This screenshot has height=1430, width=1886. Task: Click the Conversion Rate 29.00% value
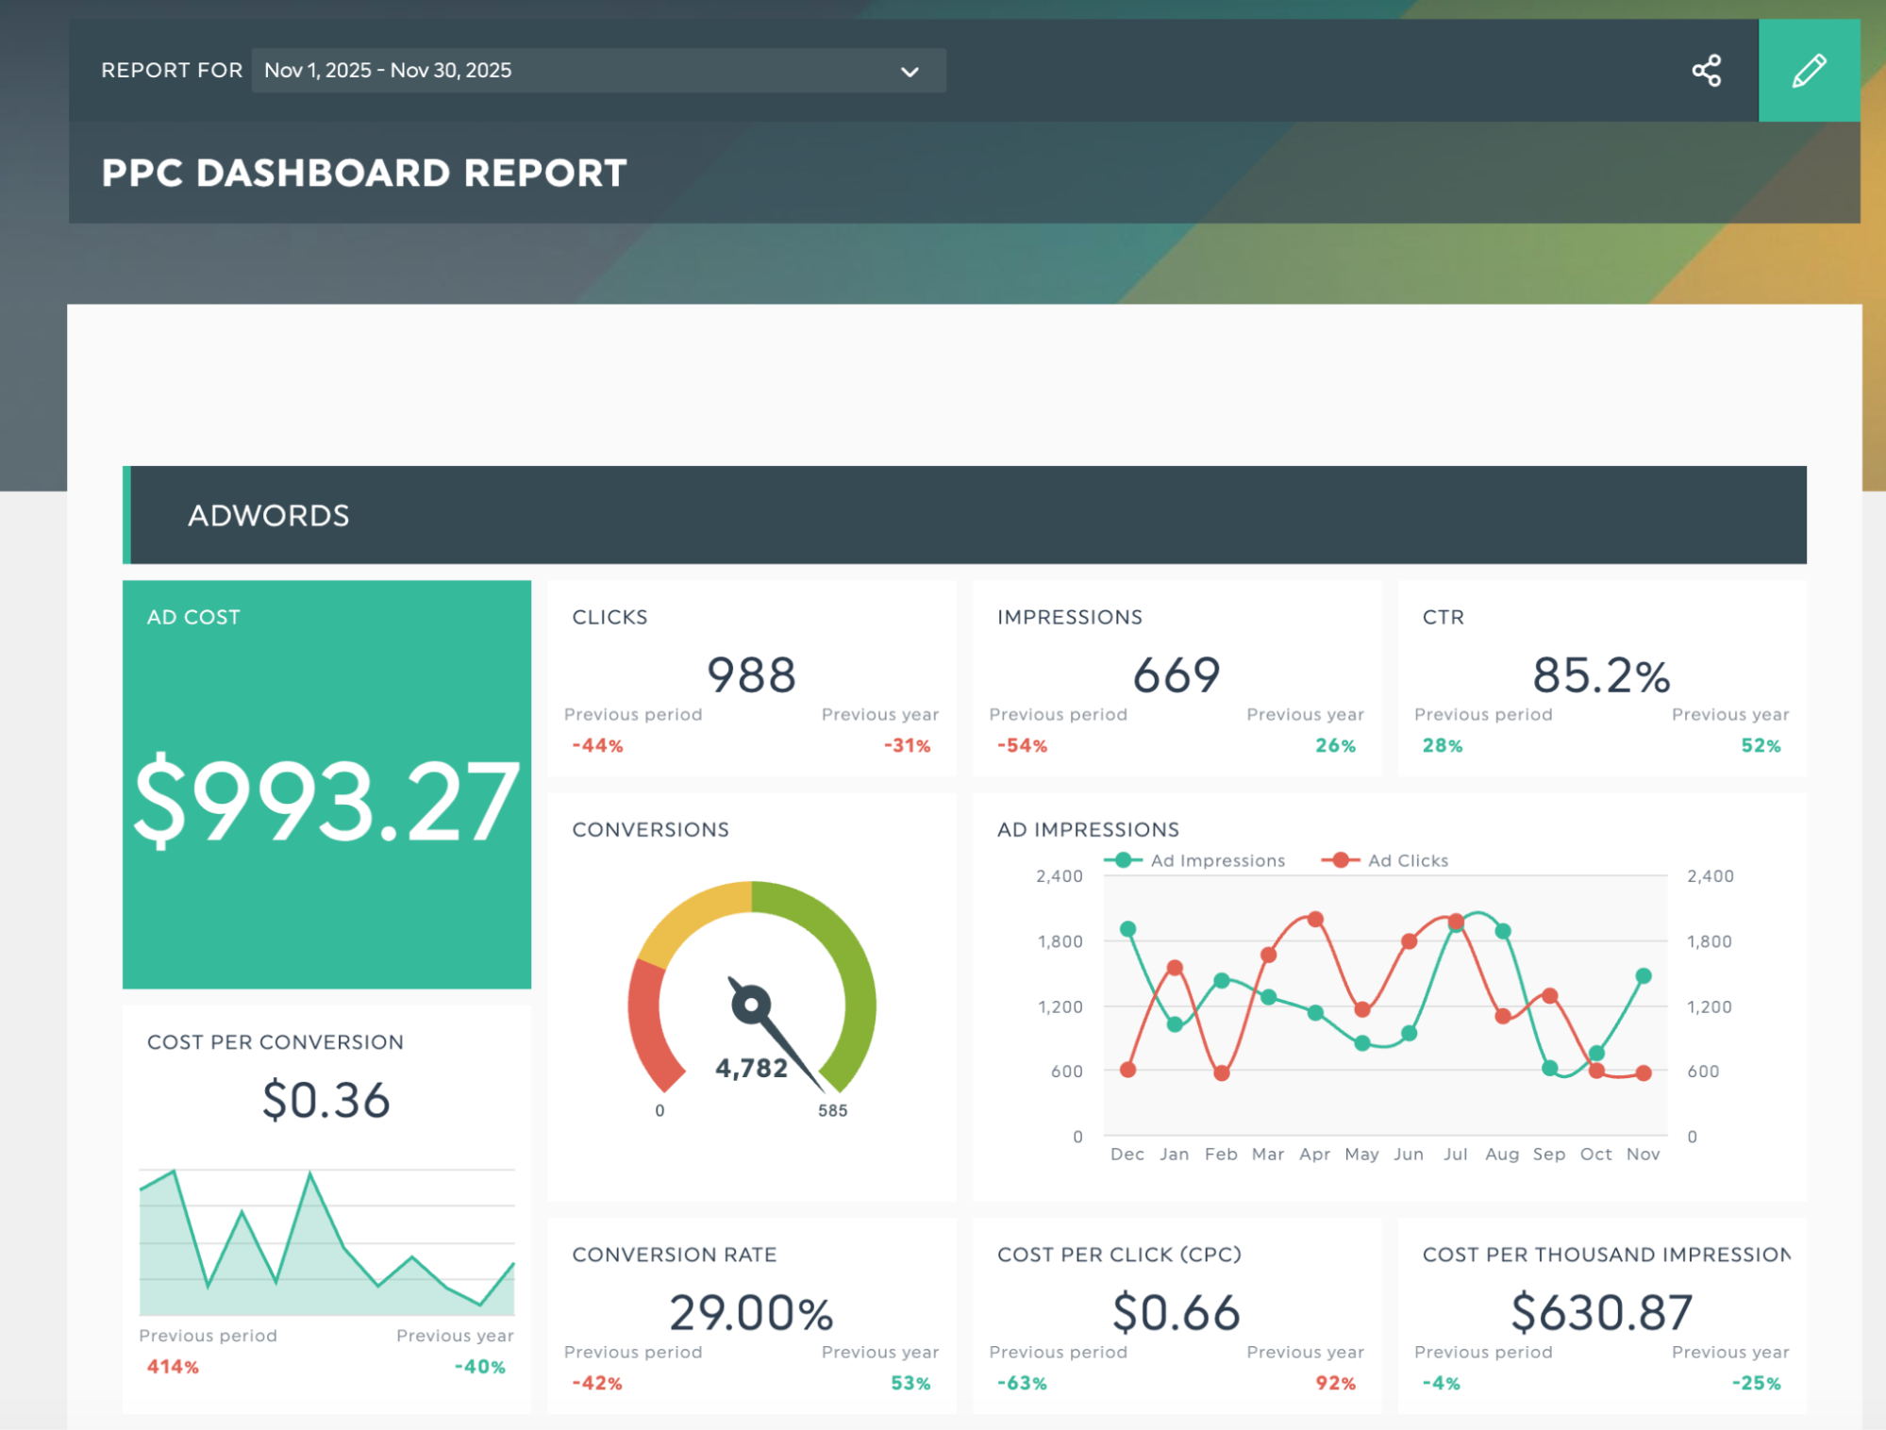click(x=752, y=1313)
